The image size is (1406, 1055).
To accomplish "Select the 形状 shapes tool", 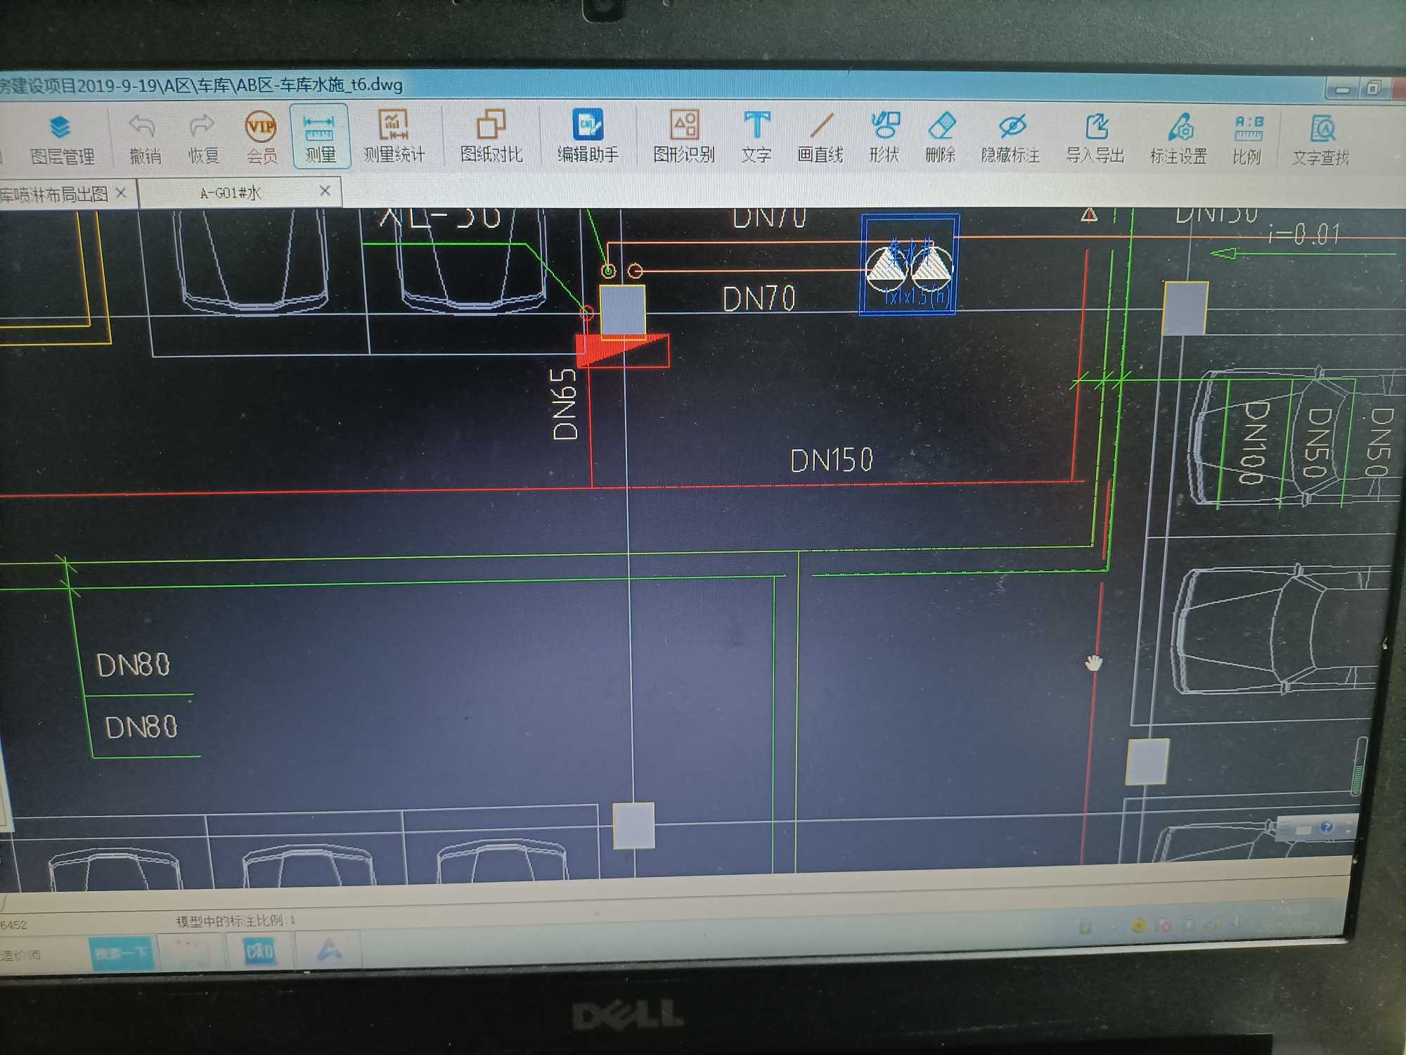I will pyautogui.click(x=884, y=136).
